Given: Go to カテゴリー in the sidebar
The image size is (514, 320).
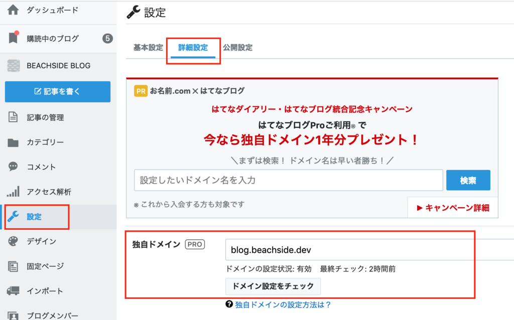Looking at the screenshot, I should coord(45,142).
